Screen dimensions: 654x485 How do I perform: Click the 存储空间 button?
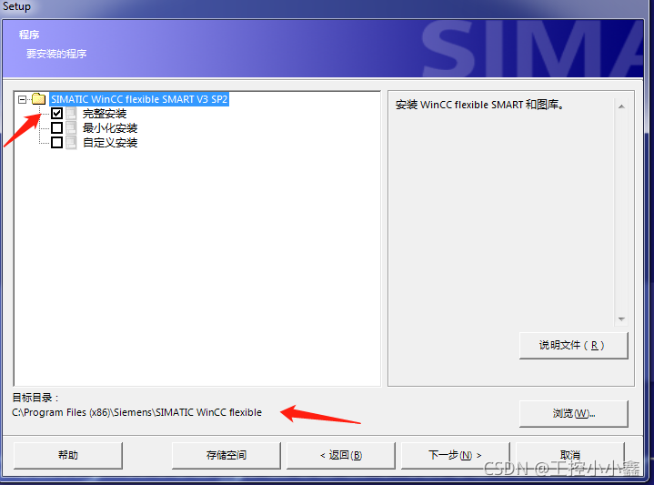tap(226, 455)
